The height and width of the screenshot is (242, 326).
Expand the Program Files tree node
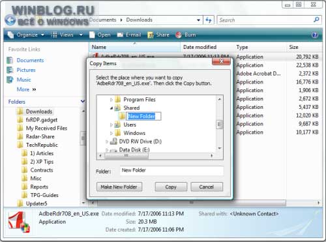pyautogui.click(x=111, y=100)
